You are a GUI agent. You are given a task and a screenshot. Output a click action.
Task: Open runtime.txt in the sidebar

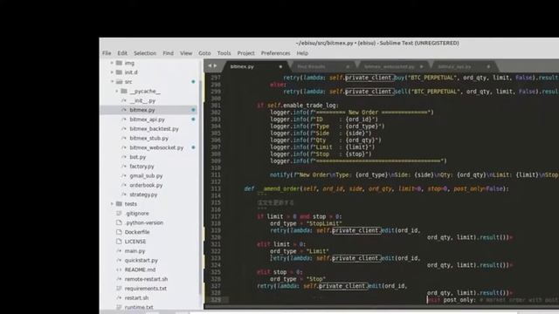tap(139, 307)
